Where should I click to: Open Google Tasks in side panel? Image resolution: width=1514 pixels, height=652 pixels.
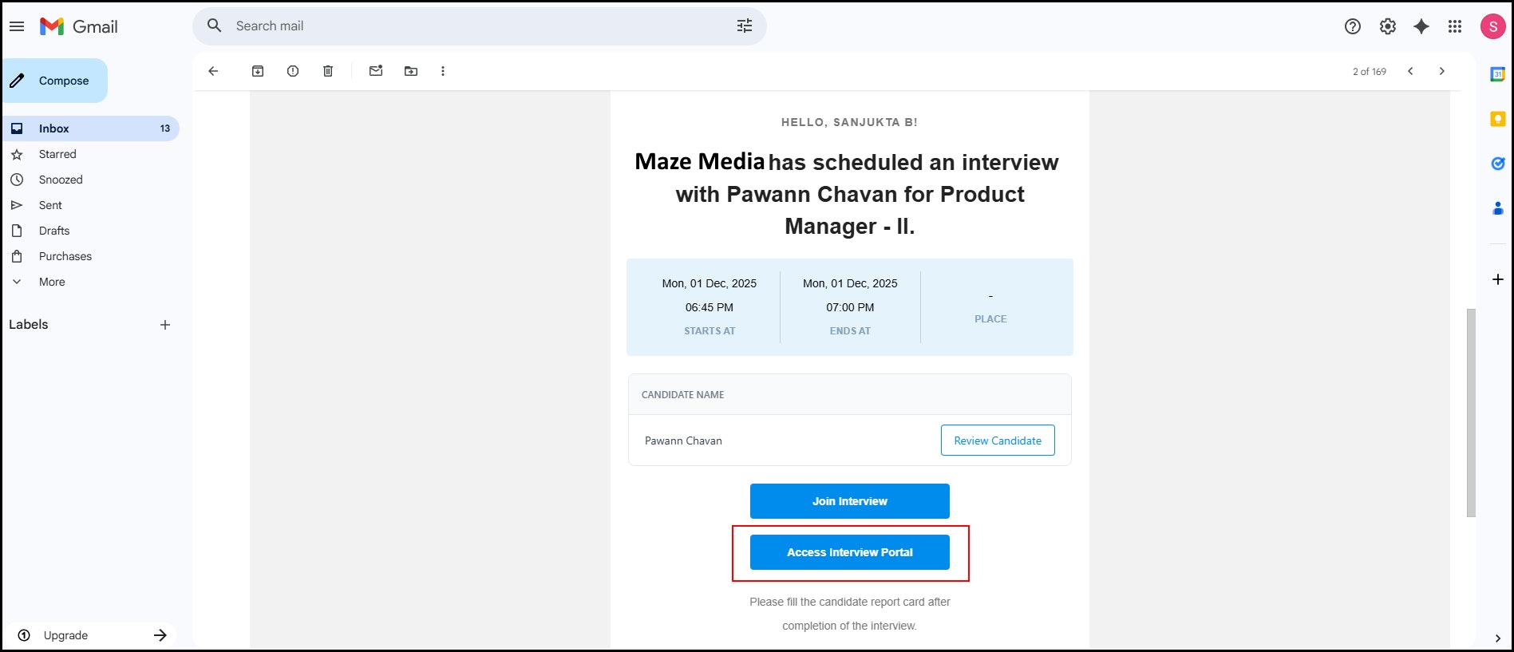click(x=1497, y=164)
